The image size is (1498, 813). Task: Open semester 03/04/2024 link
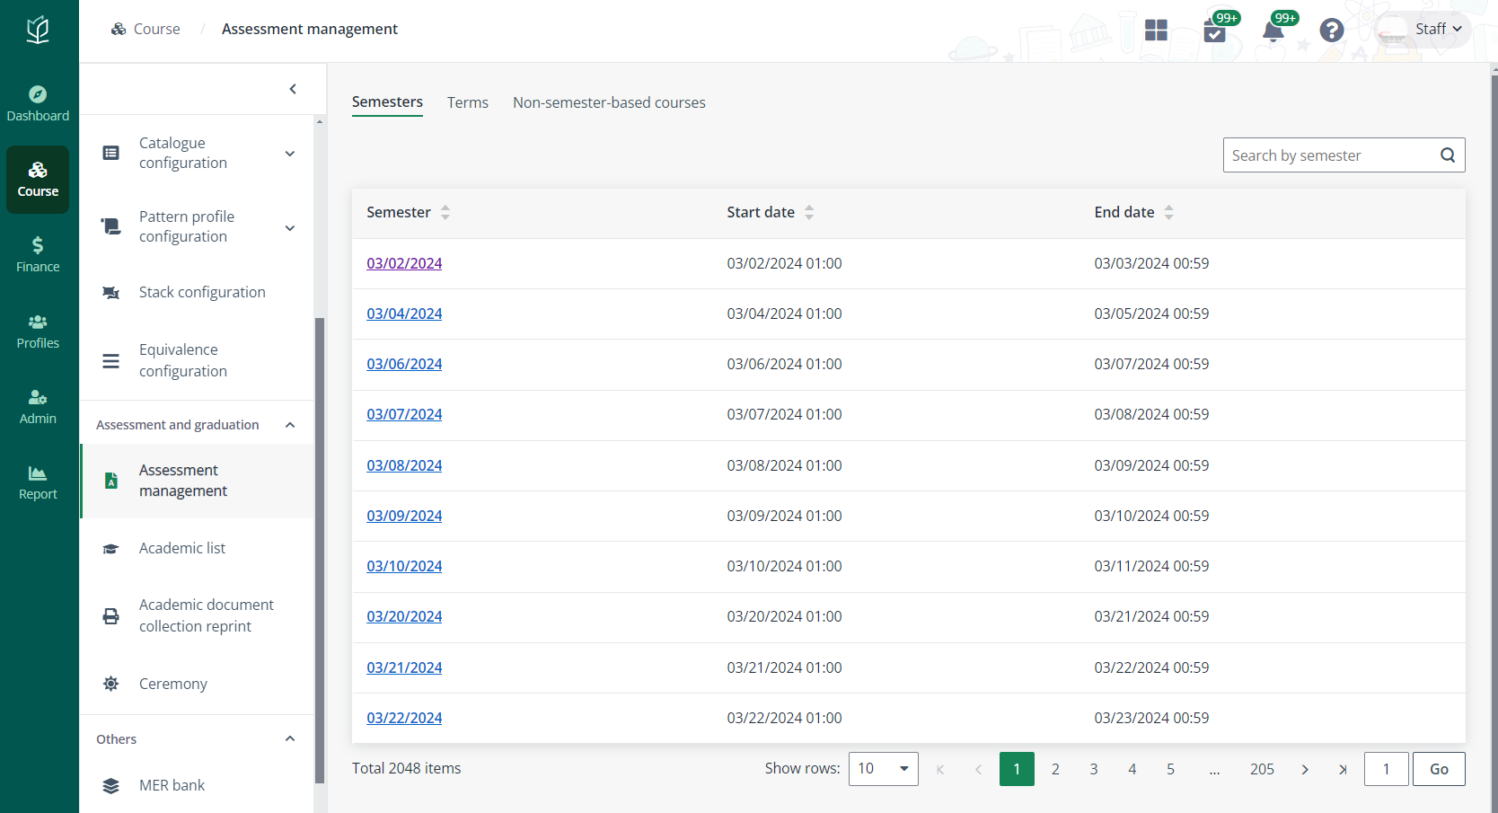[x=404, y=314]
